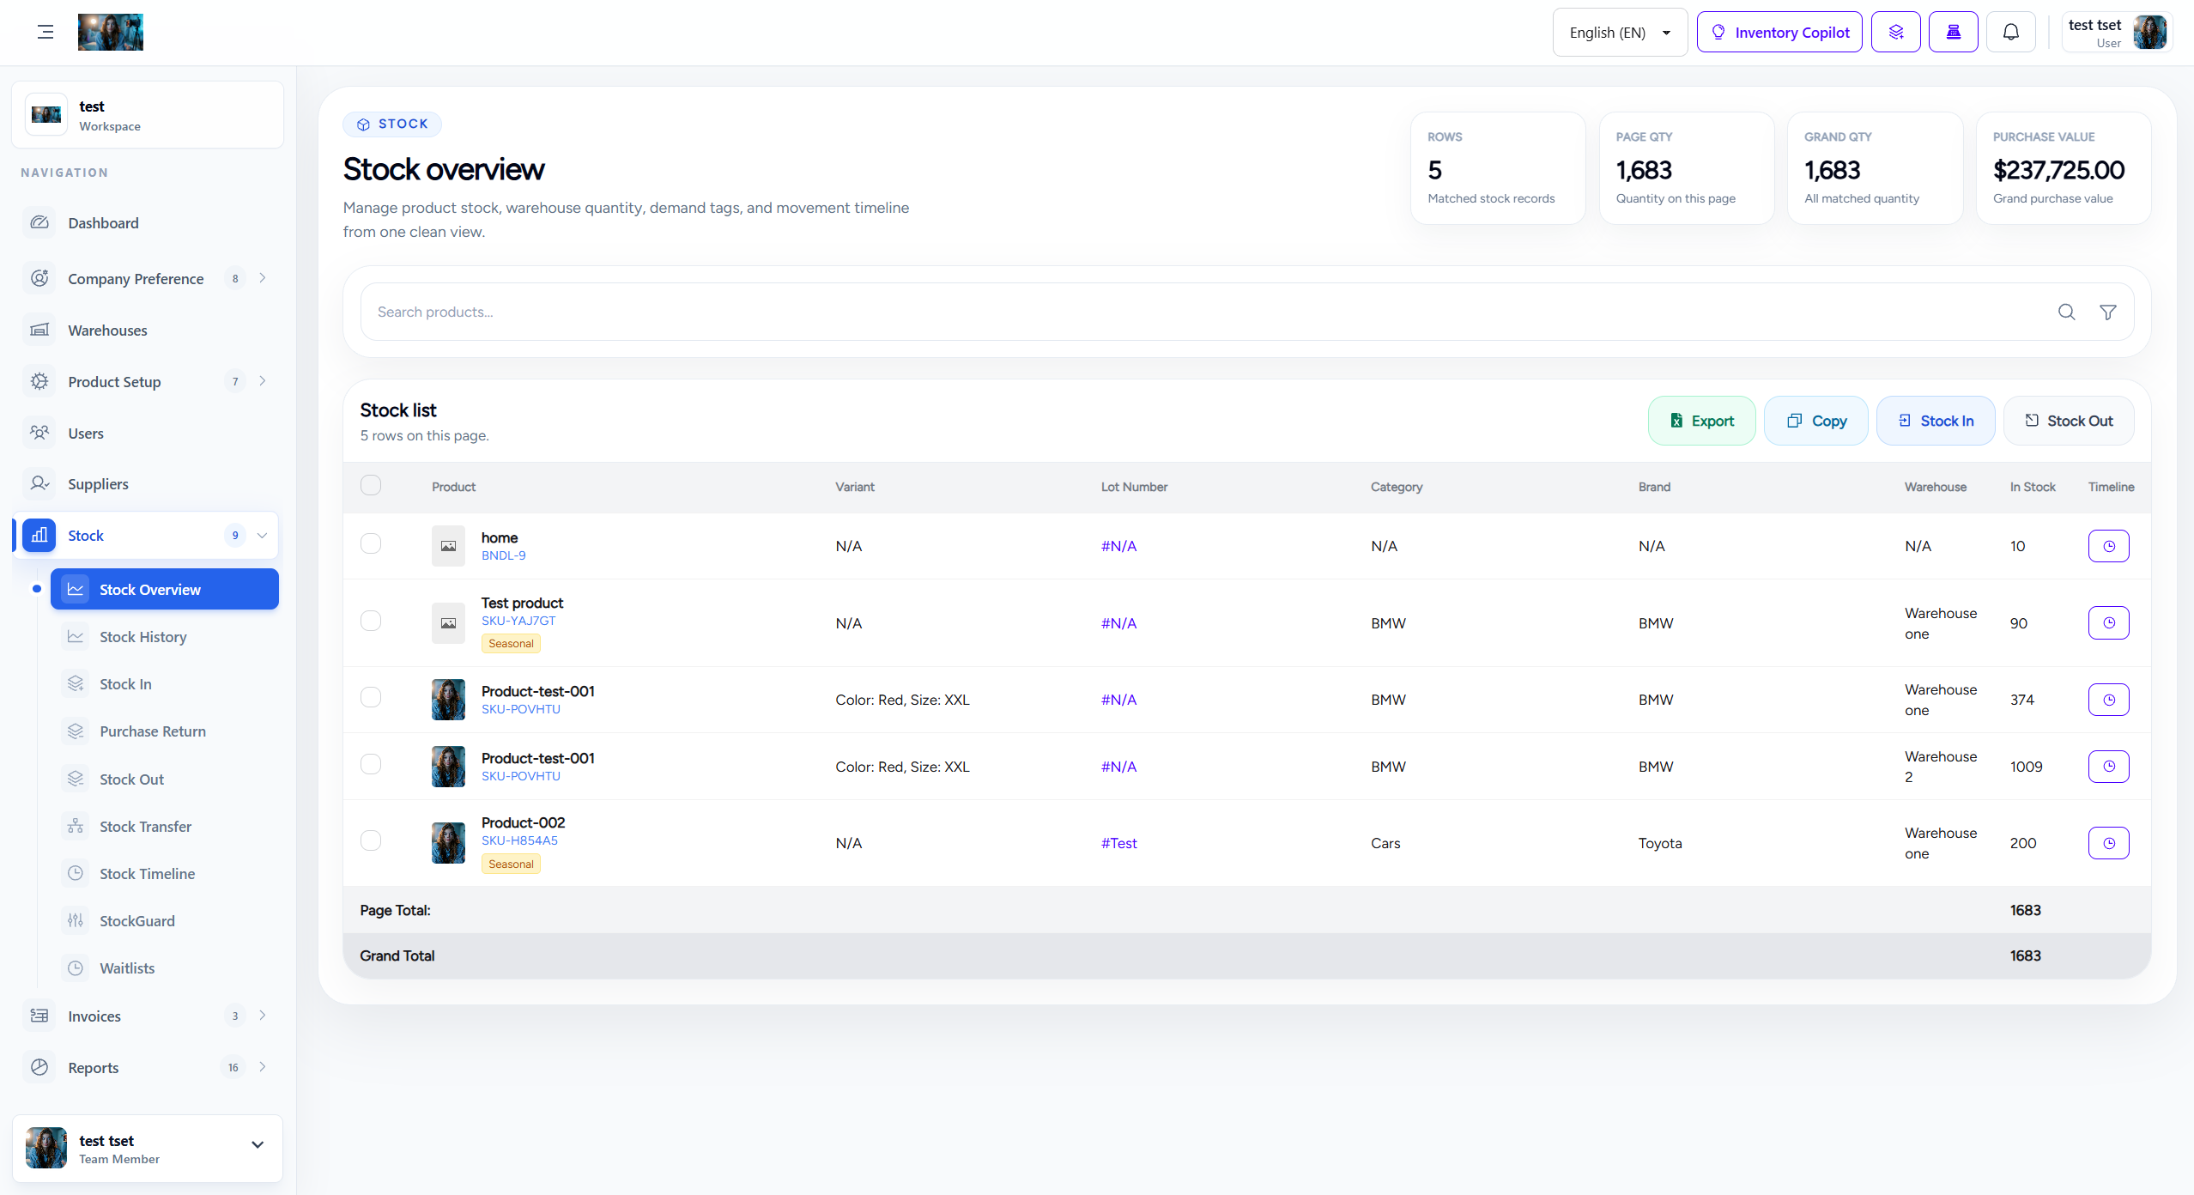This screenshot has width=2194, height=1195.
Task: Check the Test product row checkbox
Action: tap(371, 622)
